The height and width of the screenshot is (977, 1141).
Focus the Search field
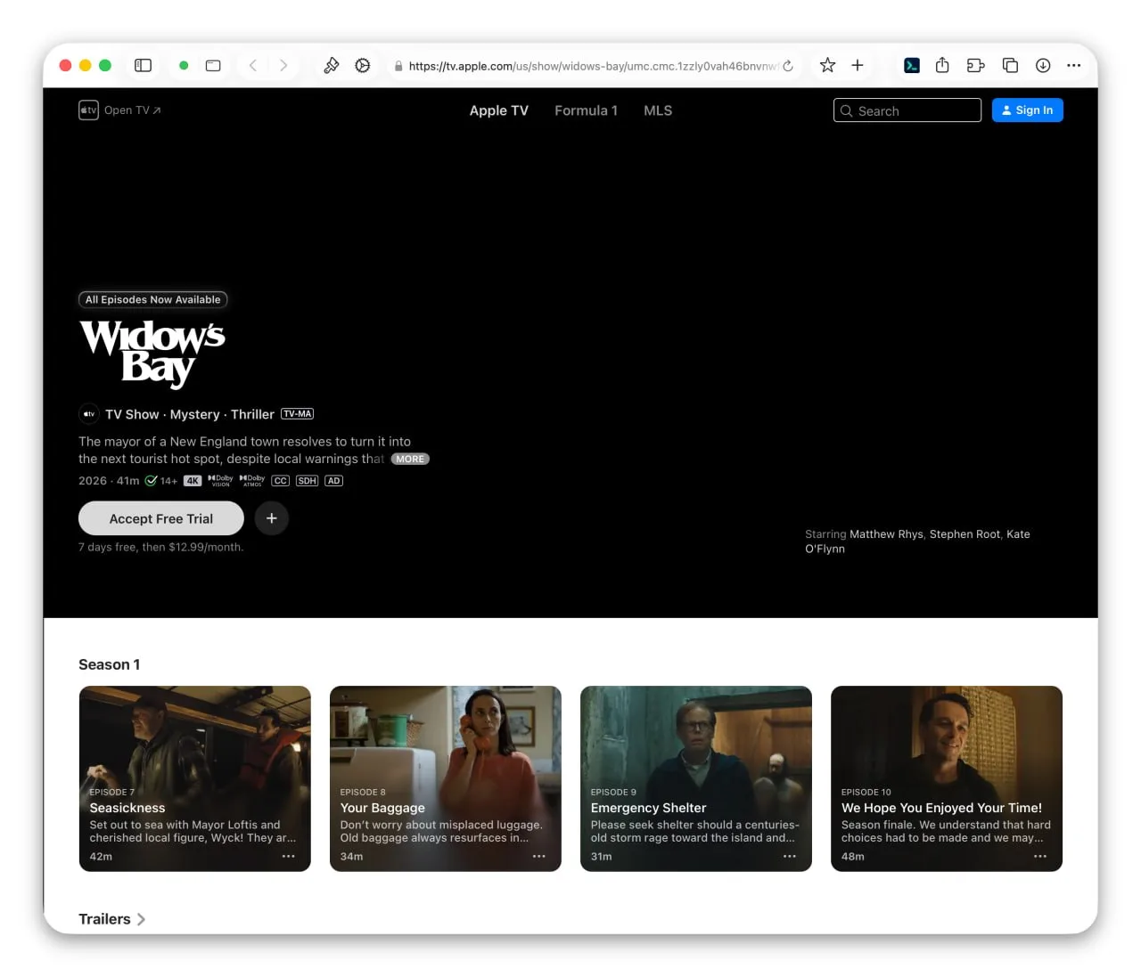coord(907,110)
